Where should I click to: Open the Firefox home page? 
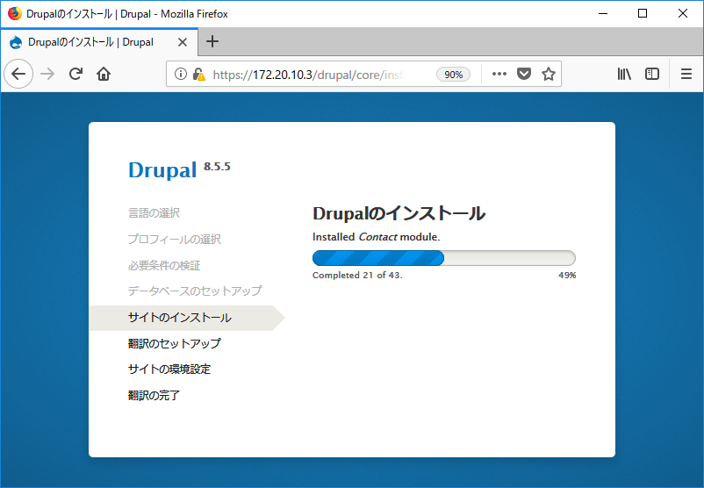104,74
